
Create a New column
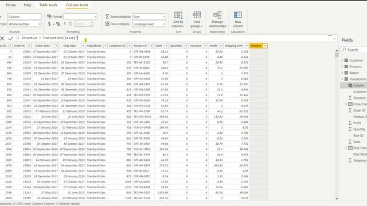point(238,19)
